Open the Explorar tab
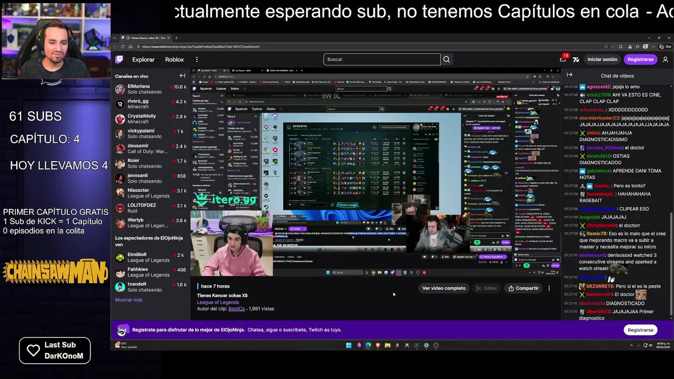 click(143, 59)
